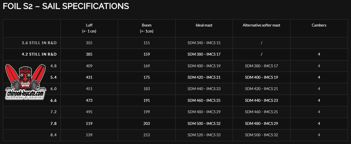Click the boom value 199 cell
The image size is (351, 144).
tap(147, 112)
